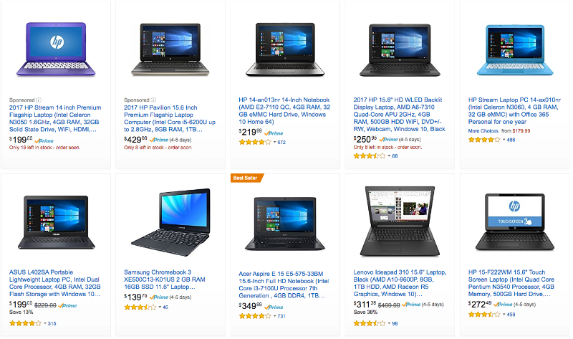573x339 pixels.
Task: Click the star rating for ASUS L402SA
Action: (25, 323)
